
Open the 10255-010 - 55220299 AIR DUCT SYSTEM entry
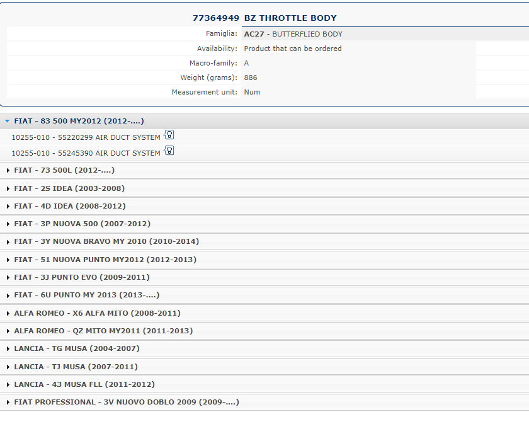(x=86, y=137)
